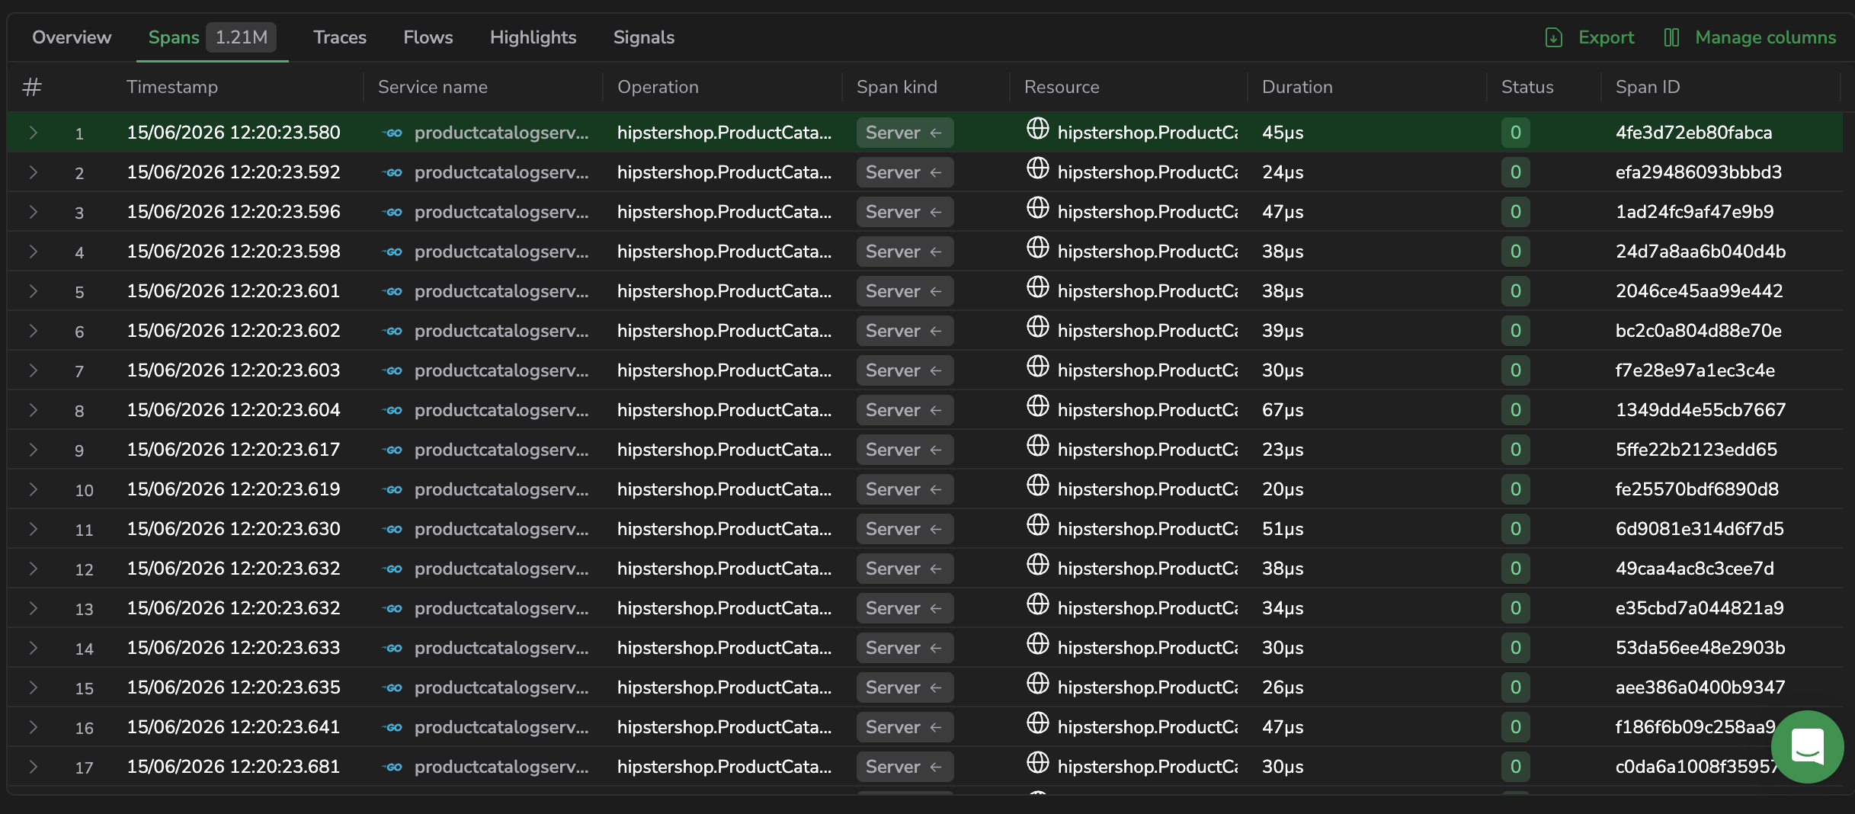Click span ID 4fe3d72eb80fabca
Viewport: 1855px width, 814px height.
(1693, 133)
